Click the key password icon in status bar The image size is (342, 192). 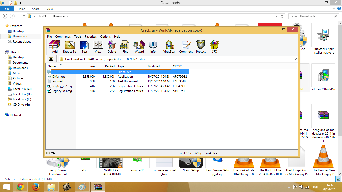[x=53, y=153]
